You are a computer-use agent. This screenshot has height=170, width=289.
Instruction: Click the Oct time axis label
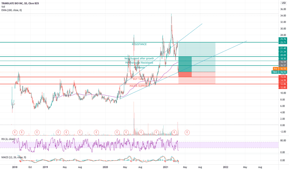pyautogui.click(x=30, y=167)
